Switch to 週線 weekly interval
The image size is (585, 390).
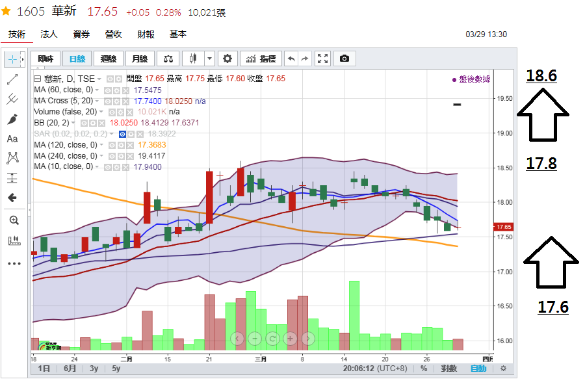tap(109, 58)
